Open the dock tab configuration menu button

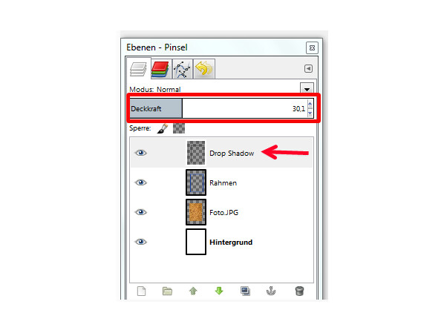(x=308, y=68)
